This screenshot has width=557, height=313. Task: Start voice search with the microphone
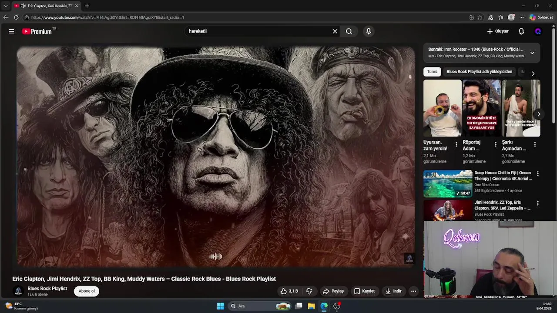point(369,31)
